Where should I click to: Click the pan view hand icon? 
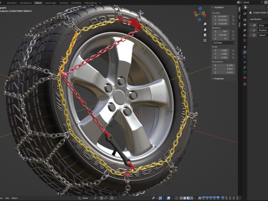click(205, 30)
